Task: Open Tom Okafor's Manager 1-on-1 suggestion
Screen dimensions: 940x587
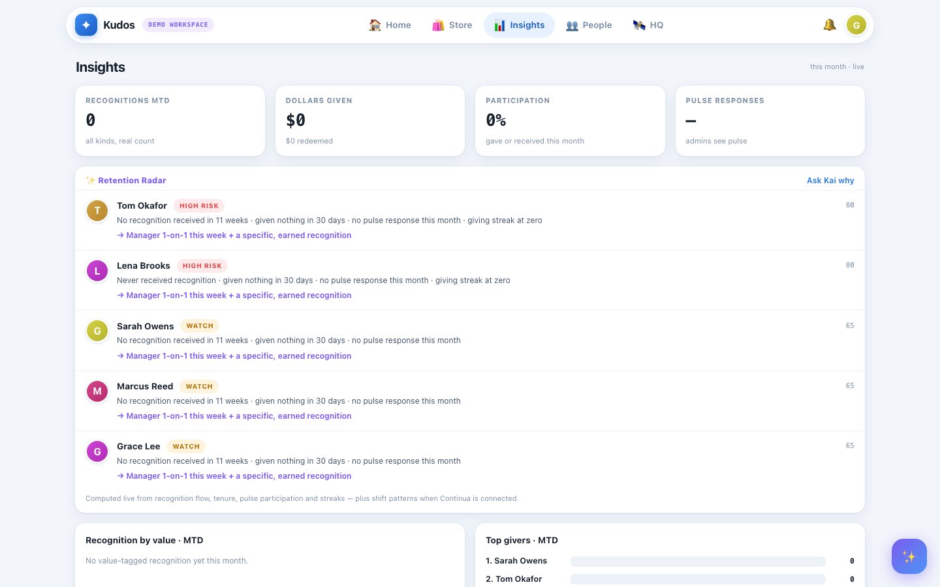Action: click(234, 235)
